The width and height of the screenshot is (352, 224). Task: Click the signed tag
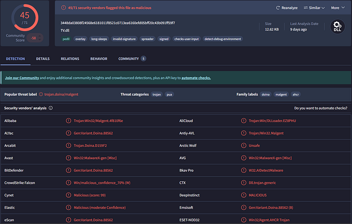pyautogui.click(x=164, y=39)
